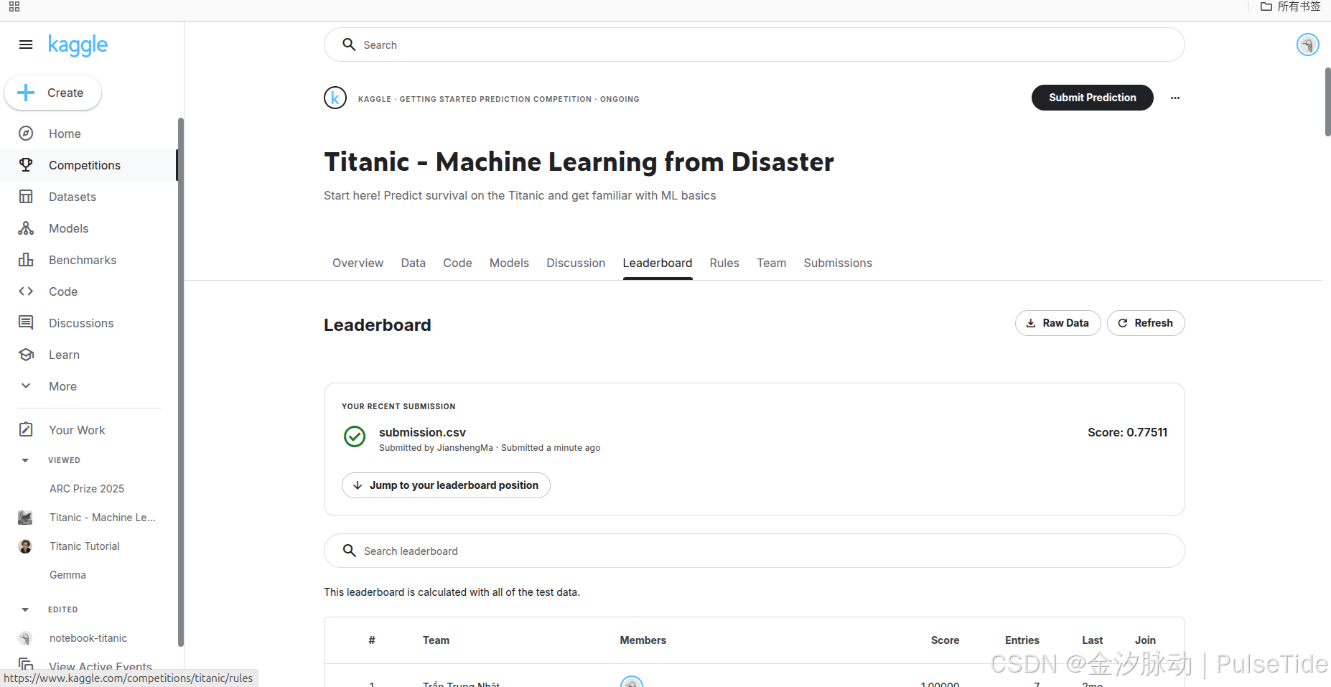Click the Discussions chat icon

coord(26,323)
